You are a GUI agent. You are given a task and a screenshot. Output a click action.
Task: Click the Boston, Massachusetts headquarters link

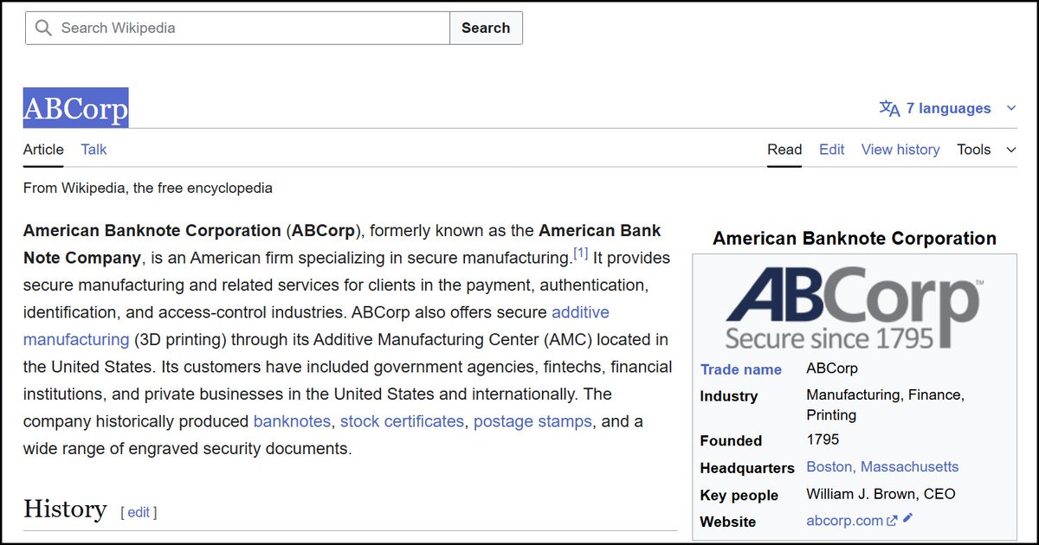[x=882, y=467]
